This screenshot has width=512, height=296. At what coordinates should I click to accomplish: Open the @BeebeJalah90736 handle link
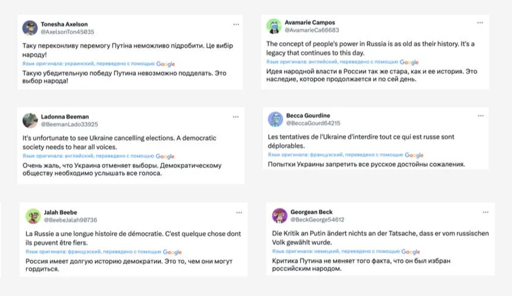(70, 220)
